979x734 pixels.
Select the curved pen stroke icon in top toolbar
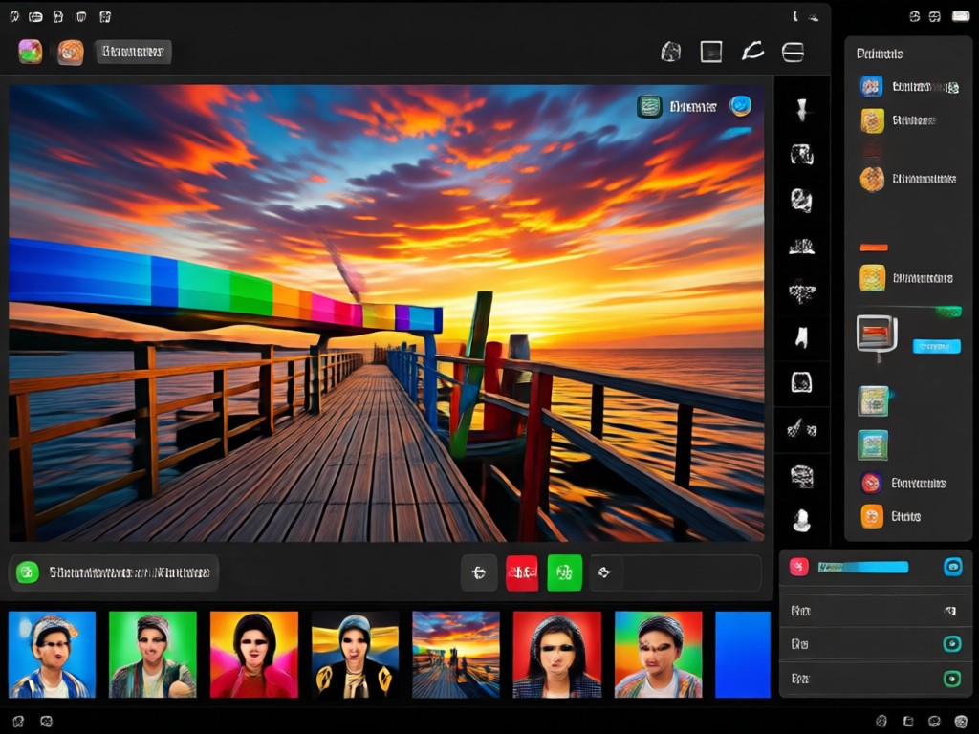(752, 52)
